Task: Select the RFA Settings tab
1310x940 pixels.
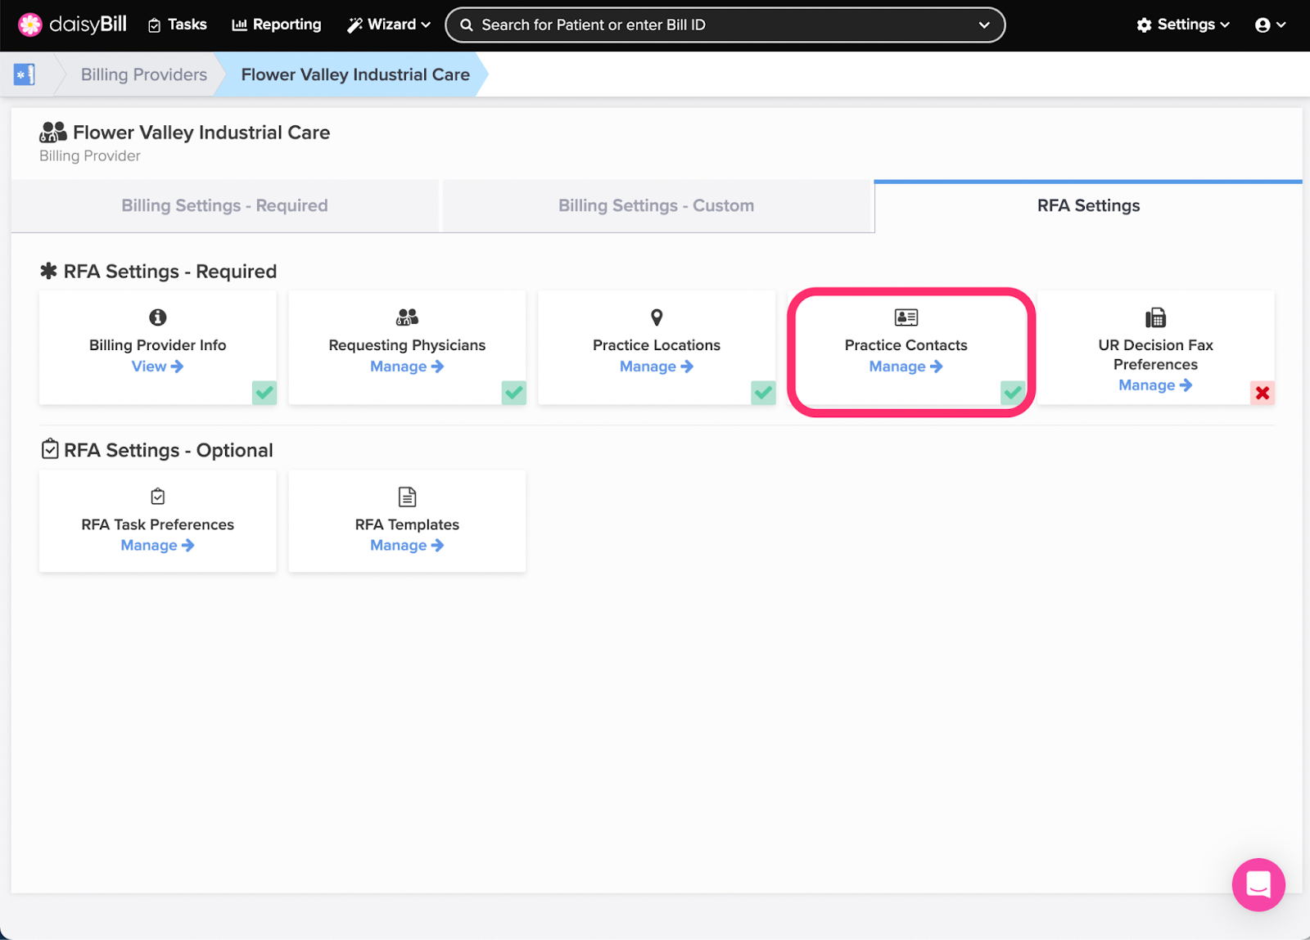Action: click(x=1088, y=206)
